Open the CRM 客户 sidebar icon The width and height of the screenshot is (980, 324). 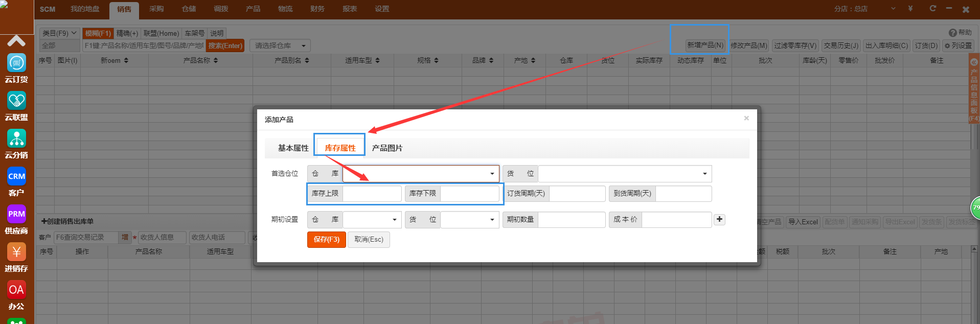point(16,177)
